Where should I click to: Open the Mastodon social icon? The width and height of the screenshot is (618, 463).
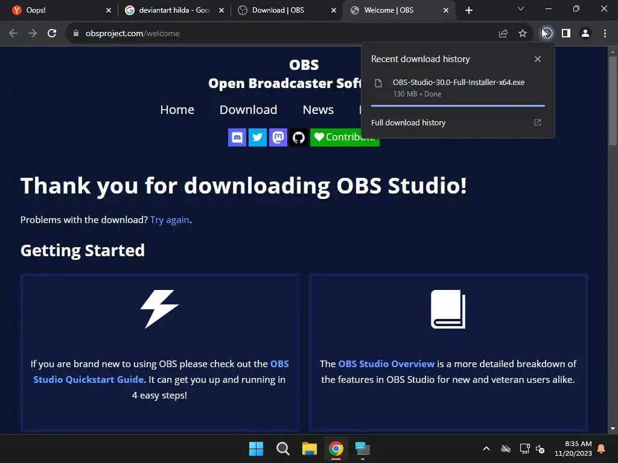pos(278,137)
